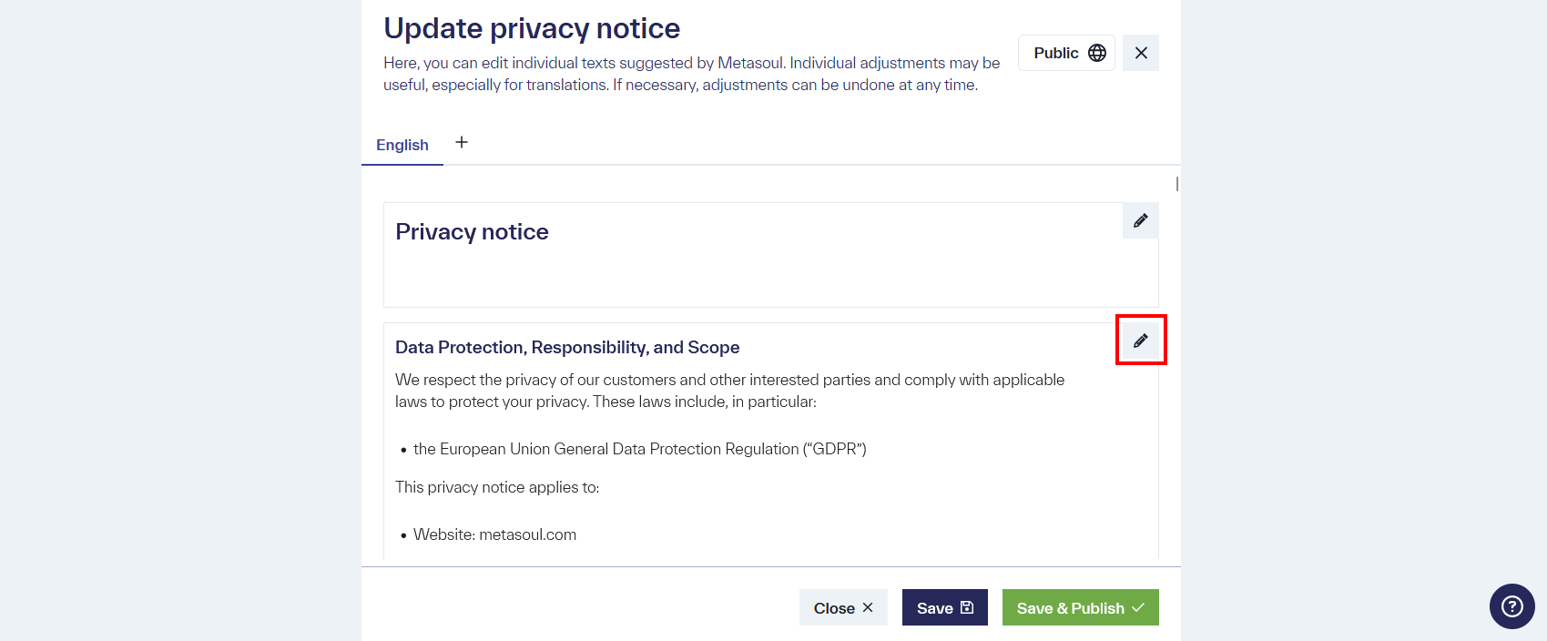Viewport: 1547px width, 641px height.
Task: Select the Data Protection, Responsibility, and Scope heading
Action: pos(567,347)
